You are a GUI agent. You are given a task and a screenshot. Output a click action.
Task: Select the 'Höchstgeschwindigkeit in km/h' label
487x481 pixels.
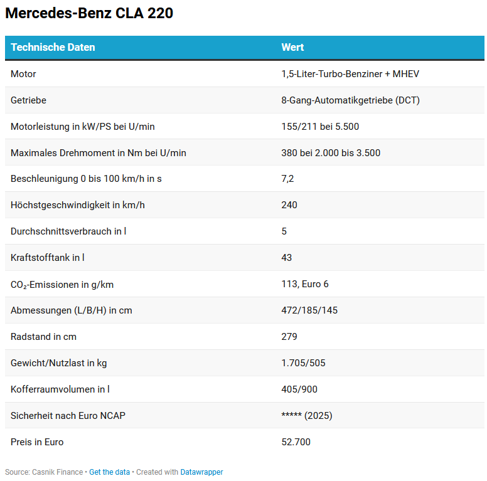pyautogui.click(x=78, y=205)
